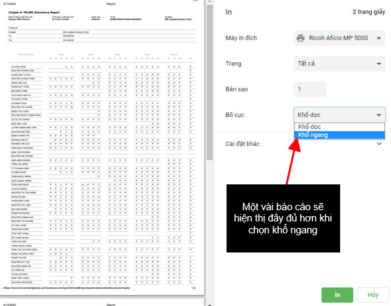Image resolution: width=391 pixels, height=306 pixels.
Task: Click the preview scrollbar thumb
Action: click(x=209, y=83)
